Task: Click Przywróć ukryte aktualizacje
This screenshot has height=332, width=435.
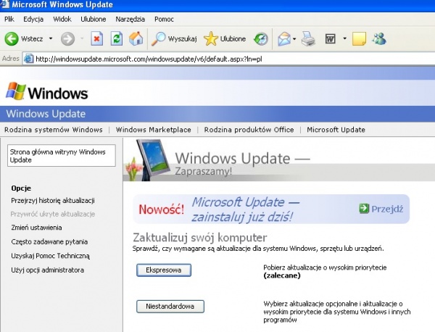Action: (53, 214)
